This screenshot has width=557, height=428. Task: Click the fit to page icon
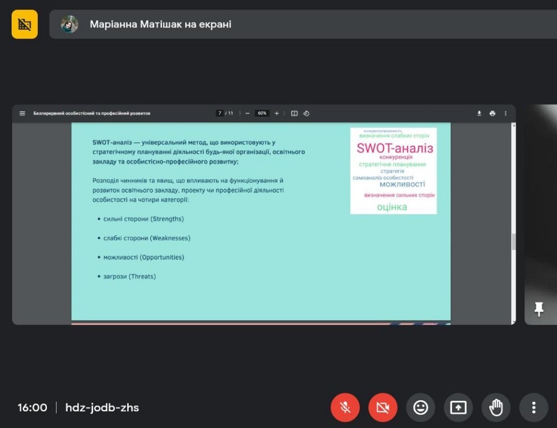click(294, 113)
